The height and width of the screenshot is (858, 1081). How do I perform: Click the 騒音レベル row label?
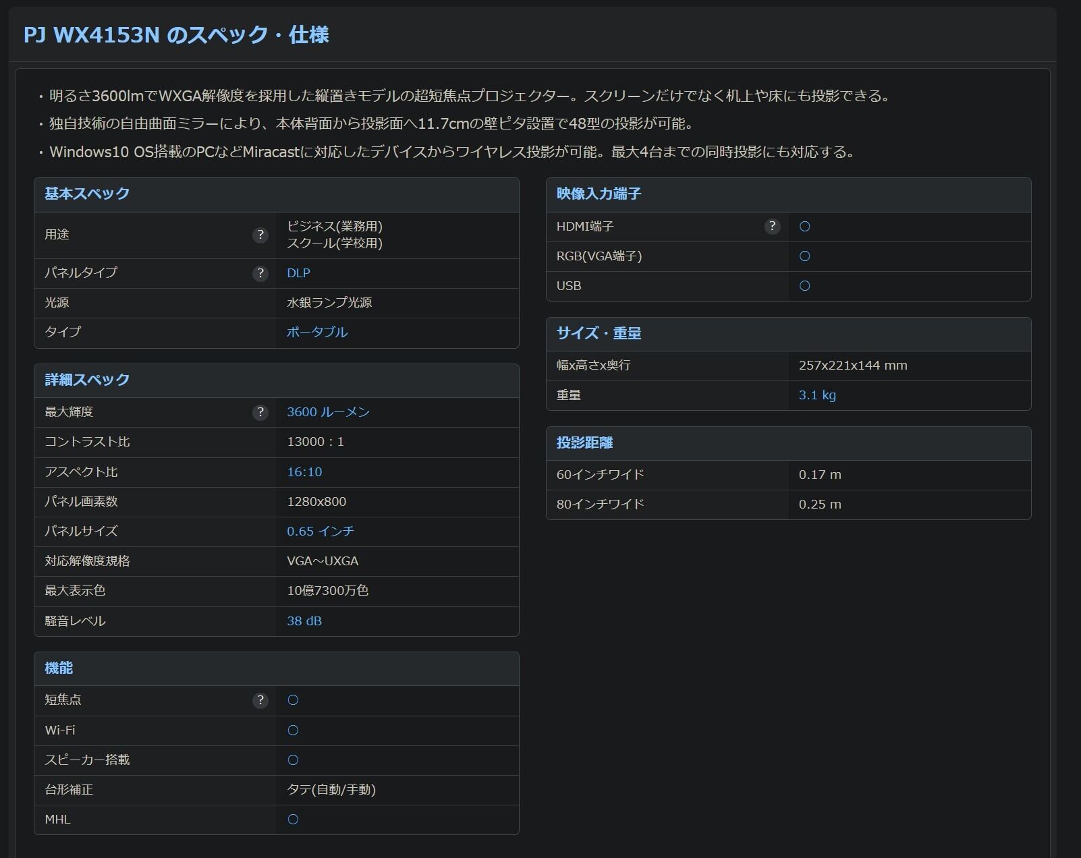coord(75,621)
